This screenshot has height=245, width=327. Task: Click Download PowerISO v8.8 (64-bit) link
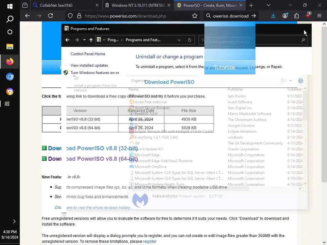[x=93, y=159]
